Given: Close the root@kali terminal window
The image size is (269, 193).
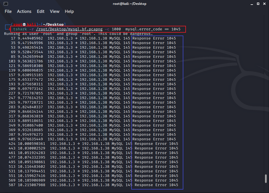Looking at the screenshot, I should click(x=265, y=4).
